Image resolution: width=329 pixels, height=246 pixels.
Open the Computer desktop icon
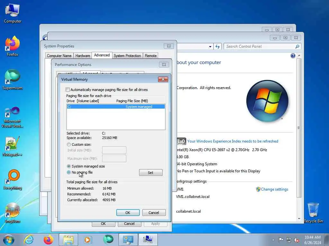click(x=13, y=13)
